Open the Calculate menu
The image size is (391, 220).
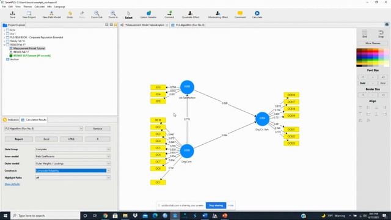[39, 7]
